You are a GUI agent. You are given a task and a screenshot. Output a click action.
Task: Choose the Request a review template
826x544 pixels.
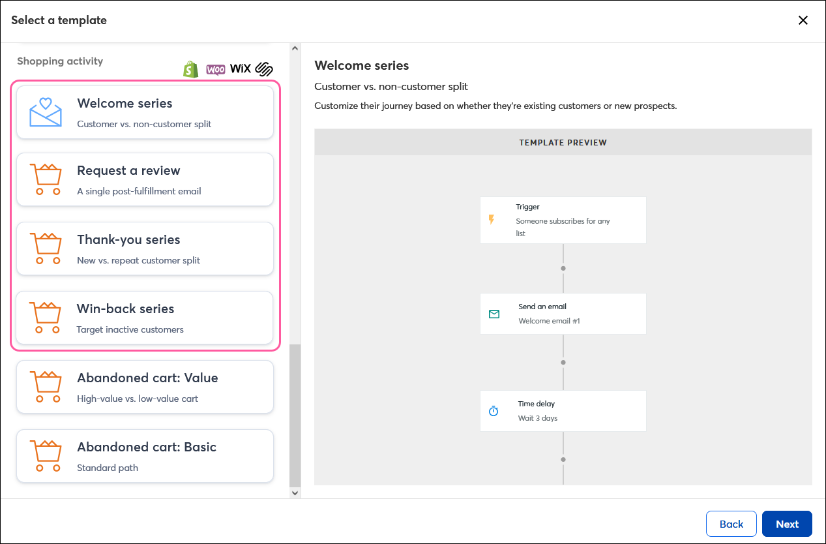pyautogui.click(x=145, y=179)
